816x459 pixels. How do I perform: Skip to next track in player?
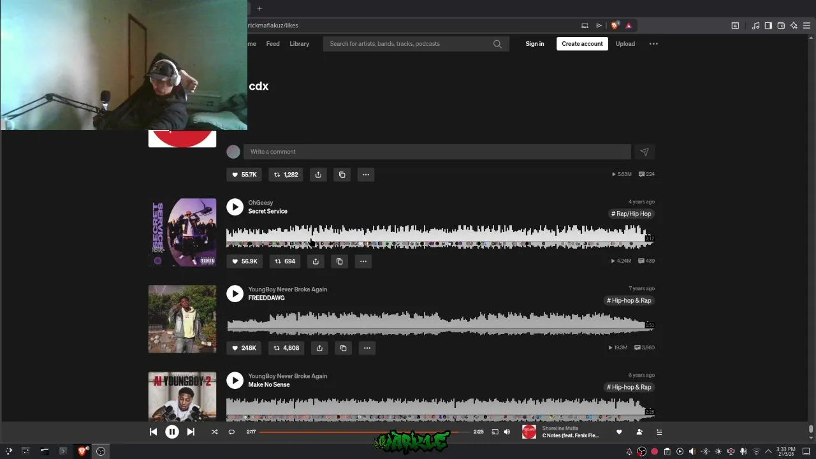point(191,432)
